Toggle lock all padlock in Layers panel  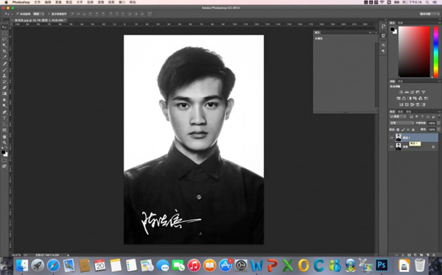(413, 129)
